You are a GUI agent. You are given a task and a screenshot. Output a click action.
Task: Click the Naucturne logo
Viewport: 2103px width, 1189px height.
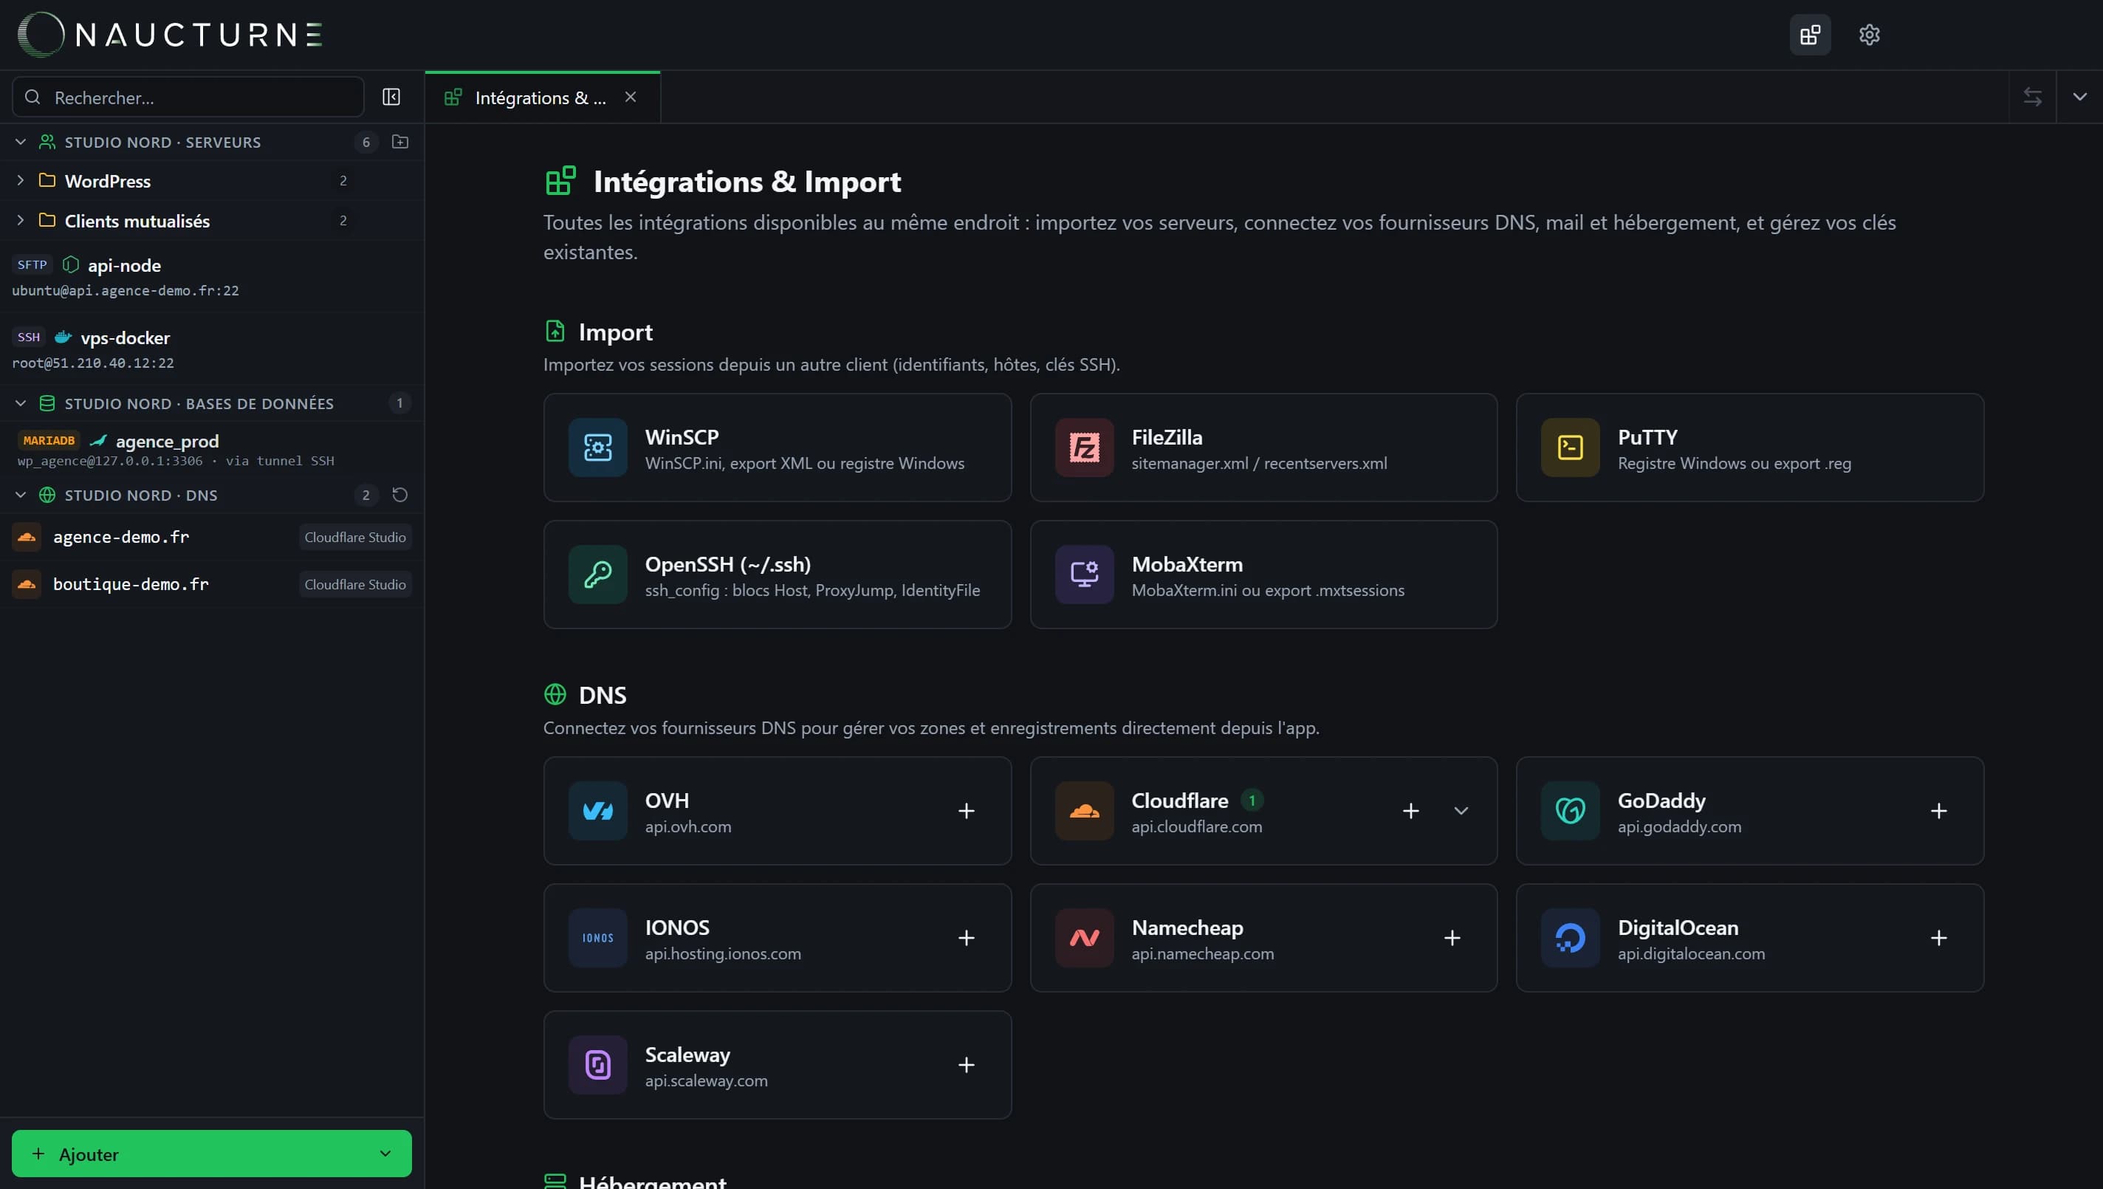(170, 34)
